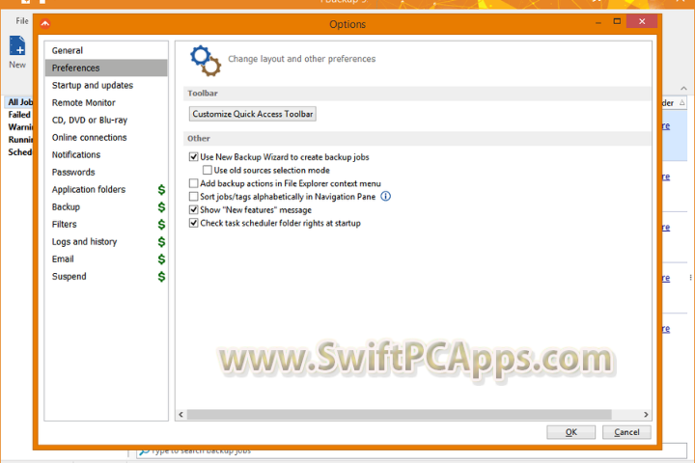Click dollar icon next to Suspend

coord(161,277)
